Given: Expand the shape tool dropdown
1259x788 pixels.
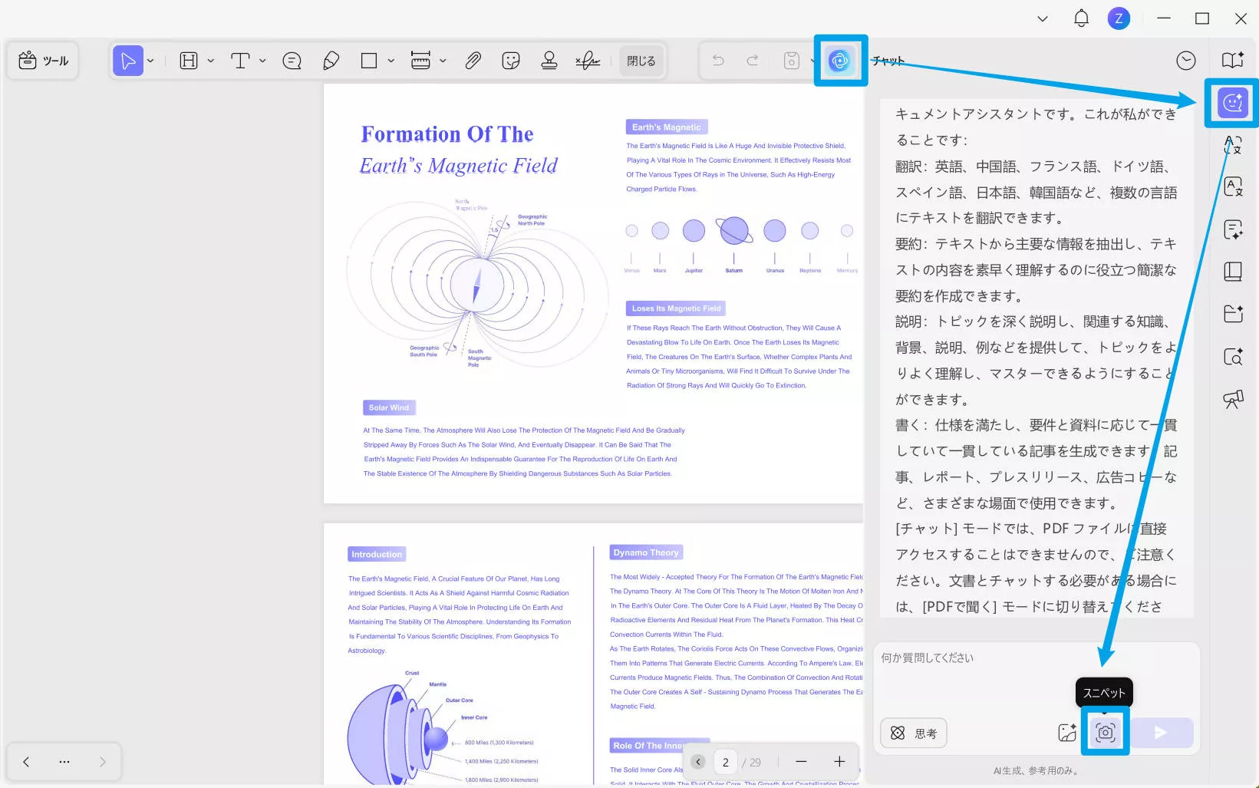Looking at the screenshot, I should (x=391, y=60).
